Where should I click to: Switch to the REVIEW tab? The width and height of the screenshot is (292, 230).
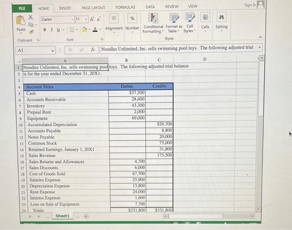[x=172, y=7]
